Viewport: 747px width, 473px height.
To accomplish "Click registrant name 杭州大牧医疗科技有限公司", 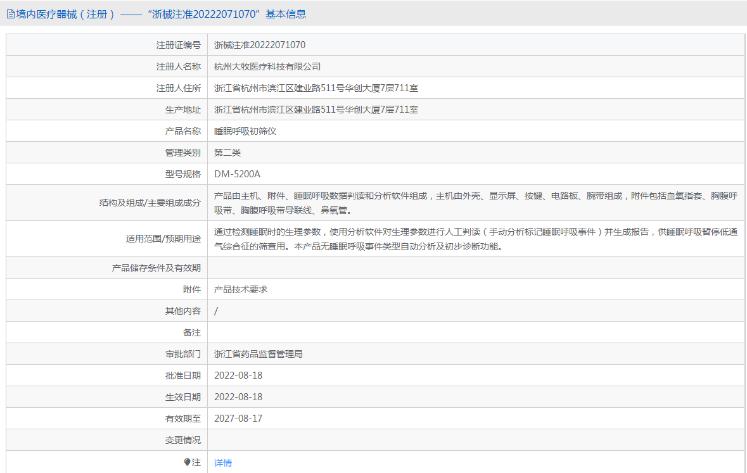I will click(267, 66).
